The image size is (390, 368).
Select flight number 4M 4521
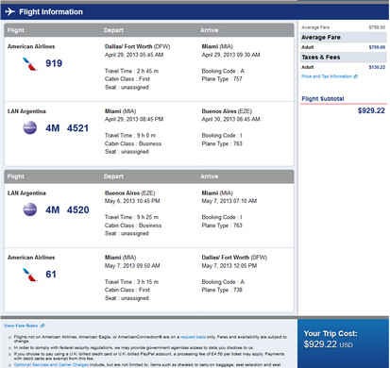point(67,128)
